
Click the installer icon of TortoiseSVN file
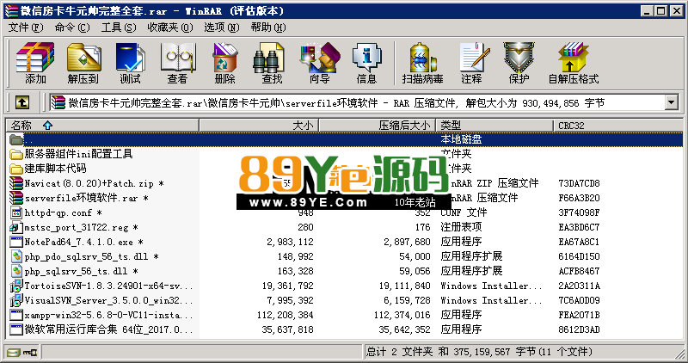pos(16,286)
